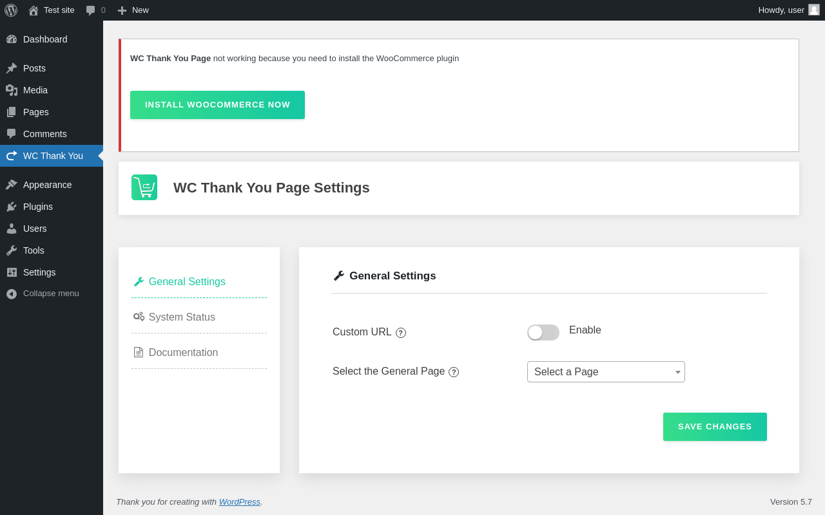Open the comments bubble icon in admin bar
This screenshot has width=825, height=515.
click(90, 10)
